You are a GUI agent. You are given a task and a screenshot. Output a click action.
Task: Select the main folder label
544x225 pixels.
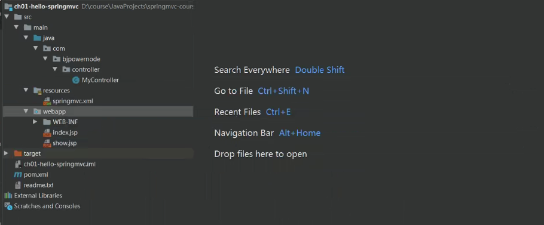41,27
